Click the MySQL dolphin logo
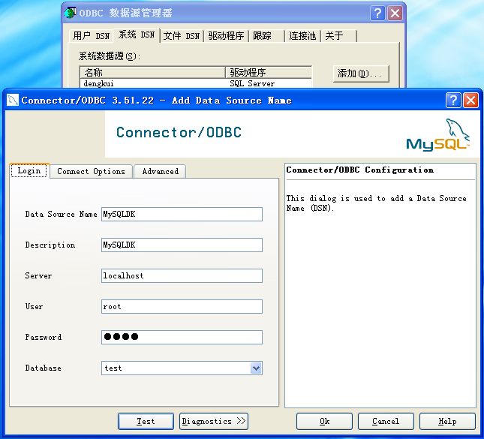This screenshot has height=439, width=484. pos(438,135)
